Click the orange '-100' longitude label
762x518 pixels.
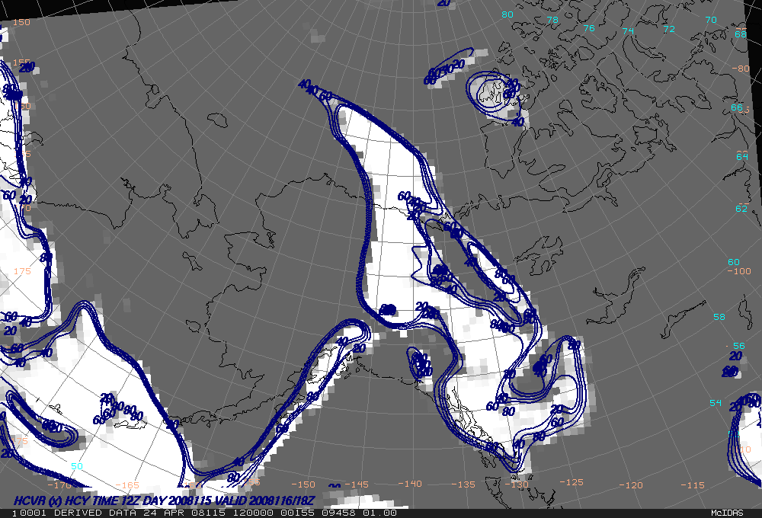pyautogui.click(x=739, y=270)
